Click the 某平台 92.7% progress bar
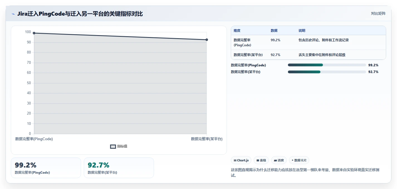 pyautogui.click(x=327, y=72)
